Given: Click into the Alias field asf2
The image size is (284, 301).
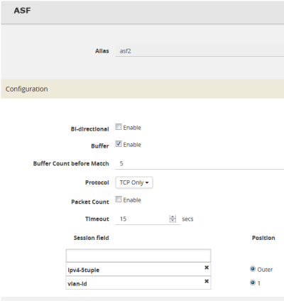Looking at the screenshot, I should click(x=200, y=51).
